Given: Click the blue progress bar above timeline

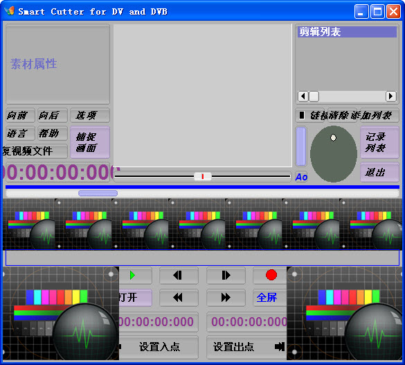Looking at the screenshot, I should pyautogui.click(x=202, y=187).
